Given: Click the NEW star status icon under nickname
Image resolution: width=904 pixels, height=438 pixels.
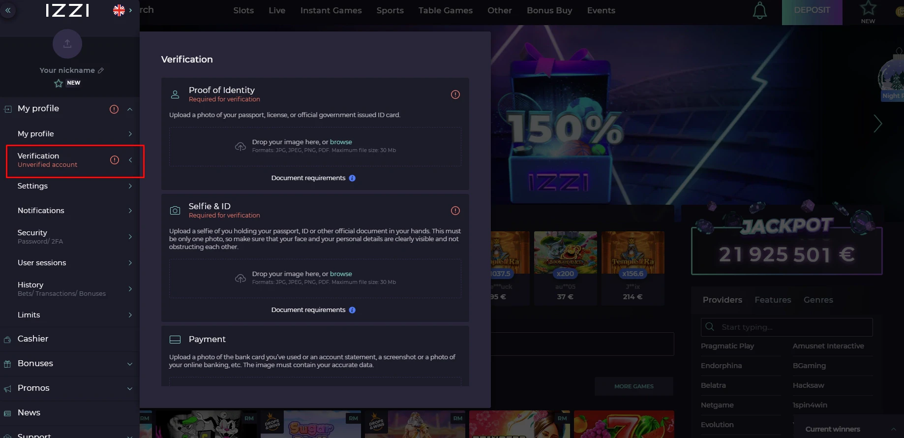Looking at the screenshot, I should coord(59,83).
